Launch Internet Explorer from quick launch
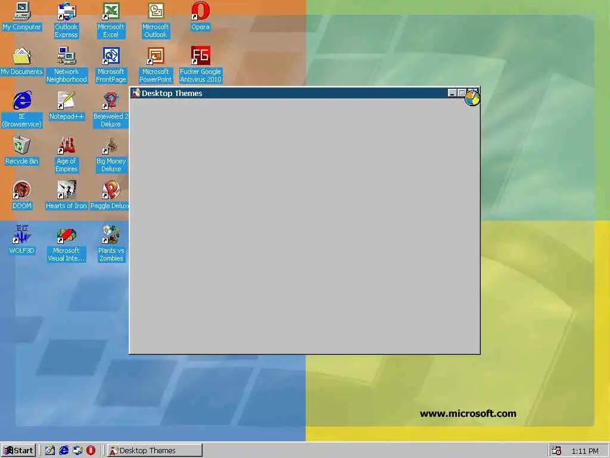Viewport: 610px width, 458px height. tap(64, 450)
